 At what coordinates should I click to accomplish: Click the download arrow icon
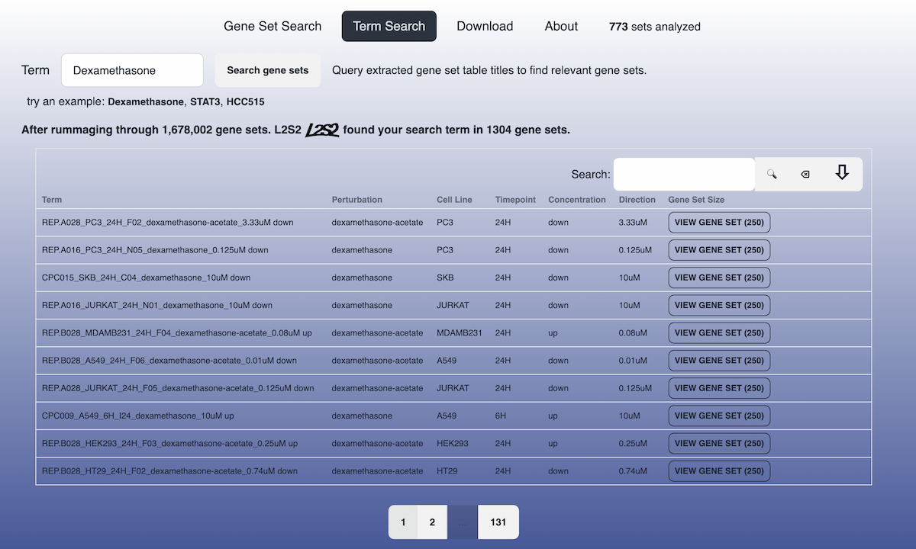coord(842,174)
